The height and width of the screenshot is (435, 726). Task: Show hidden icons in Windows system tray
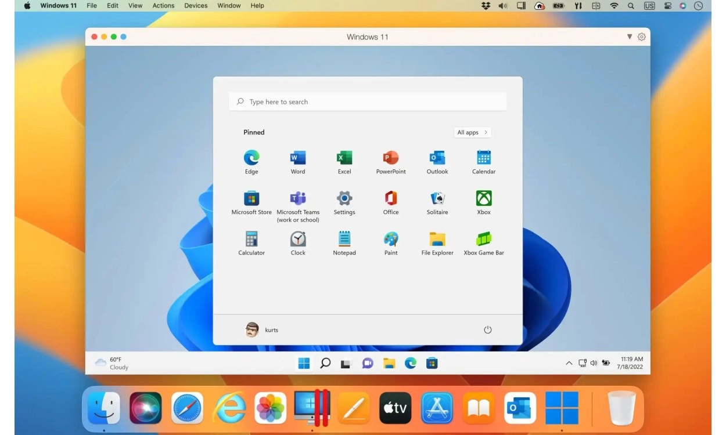tap(569, 363)
